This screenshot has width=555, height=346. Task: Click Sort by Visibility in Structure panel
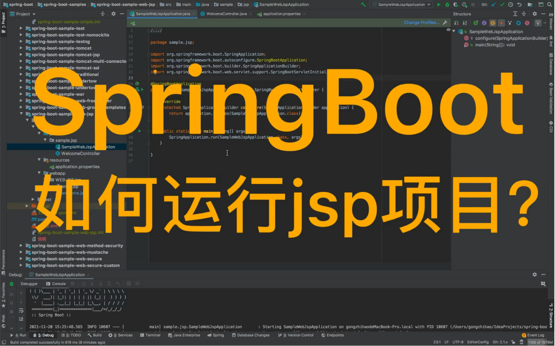click(x=456, y=23)
